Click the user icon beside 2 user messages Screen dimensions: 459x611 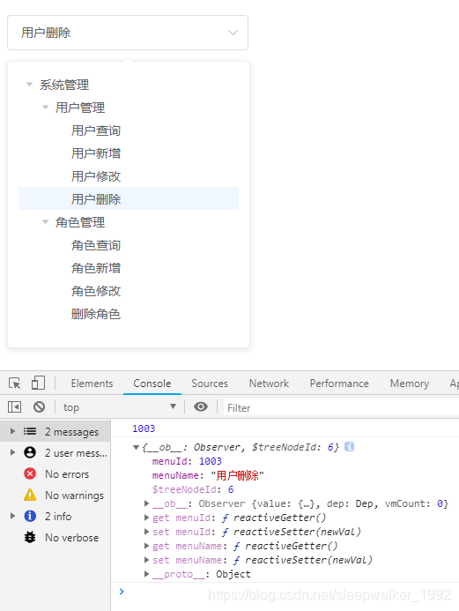pyautogui.click(x=30, y=452)
